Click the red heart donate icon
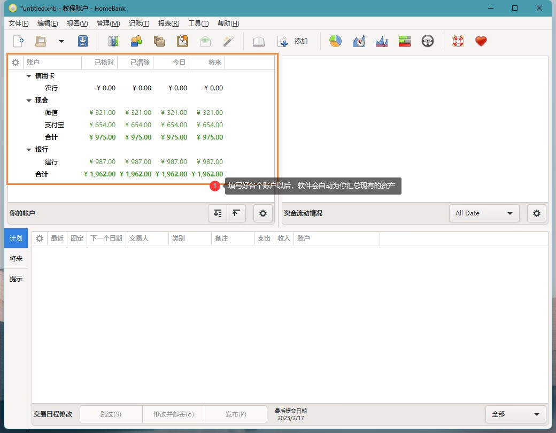Viewport: 556px width, 433px height. 481,41
